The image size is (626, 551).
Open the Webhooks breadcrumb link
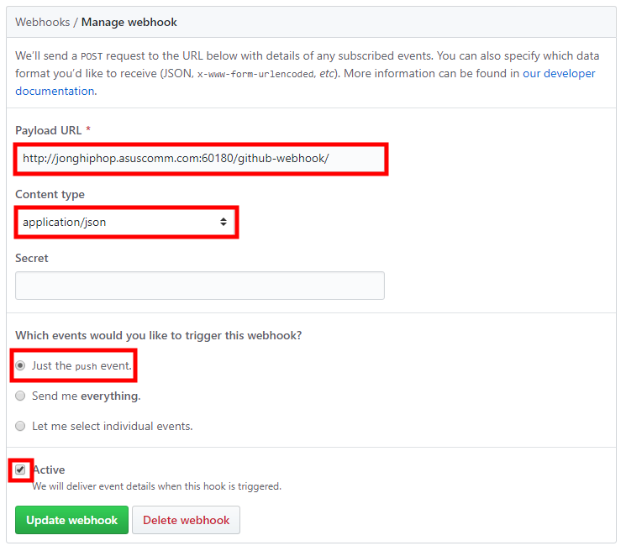(42, 23)
